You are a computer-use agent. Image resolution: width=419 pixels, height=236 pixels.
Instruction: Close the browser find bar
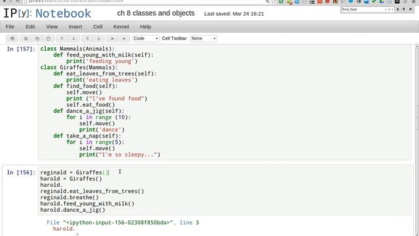(410, 9)
